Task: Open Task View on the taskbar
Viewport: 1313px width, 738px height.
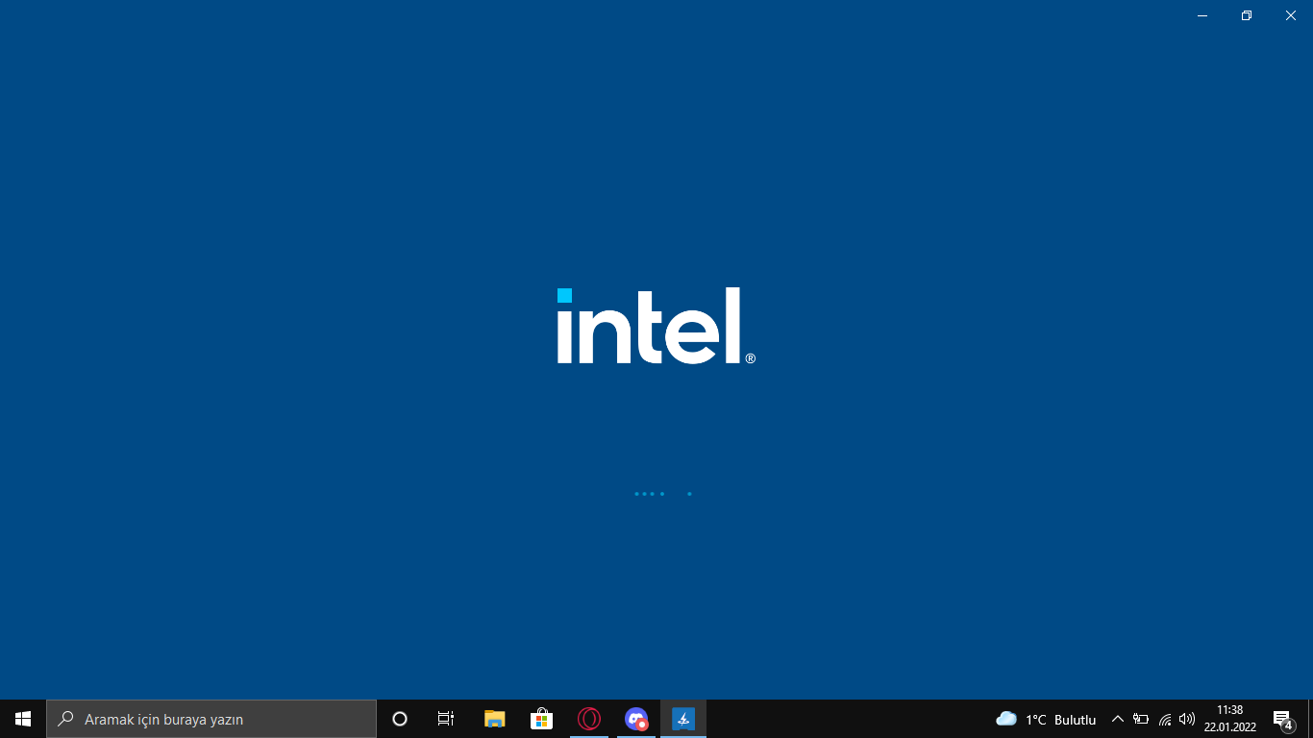Action: click(446, 719)
